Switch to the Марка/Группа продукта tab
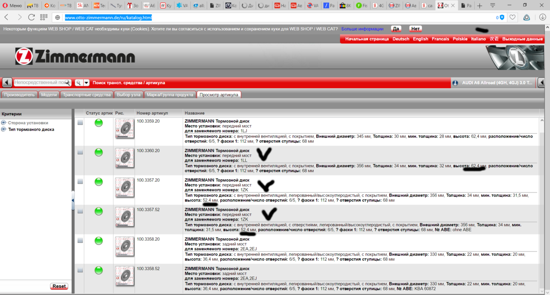550x295 pixels. (170, 95)
